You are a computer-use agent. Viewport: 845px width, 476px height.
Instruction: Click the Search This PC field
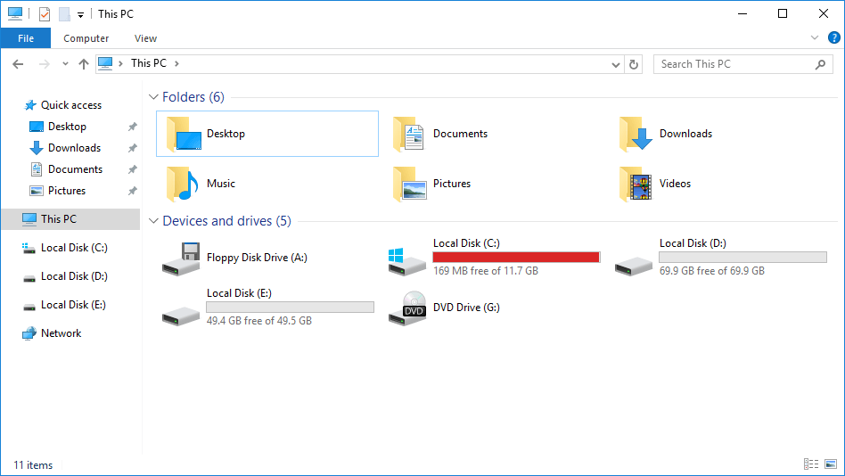coord(735,64)
